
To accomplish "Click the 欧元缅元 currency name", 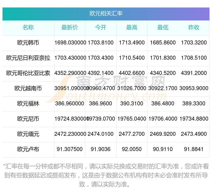I will pos(28,134).
